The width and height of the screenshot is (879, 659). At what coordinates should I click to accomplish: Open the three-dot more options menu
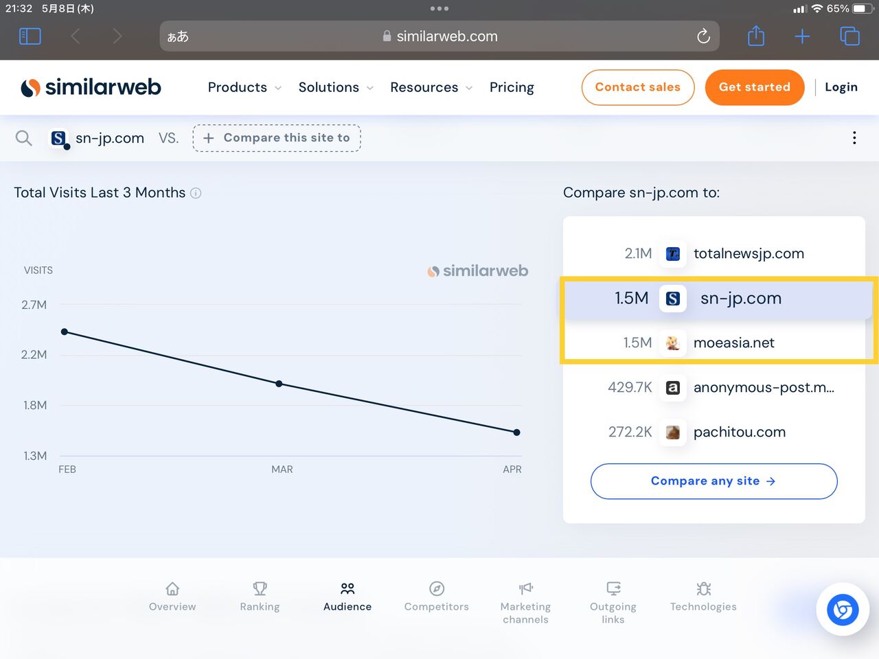click(854, 138)
